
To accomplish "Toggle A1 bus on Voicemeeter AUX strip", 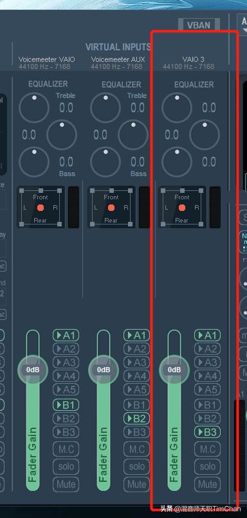I will [136, 335].
